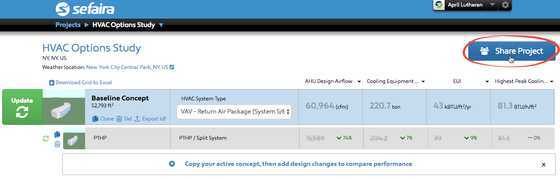Click the green Update button
This screenshot has height=179, width=560.
click(22, 107)
